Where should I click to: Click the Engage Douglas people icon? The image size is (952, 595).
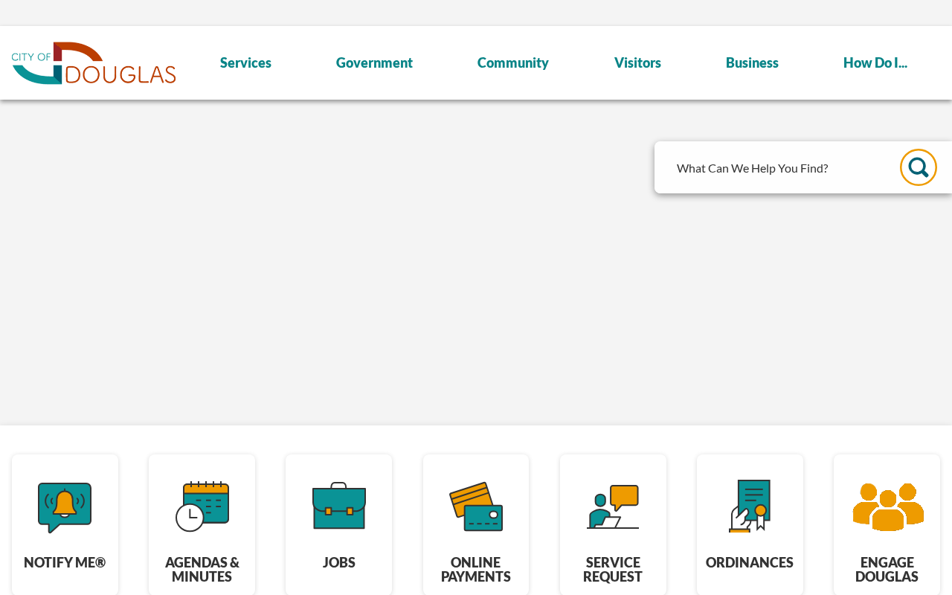click(x=887, y=506)
